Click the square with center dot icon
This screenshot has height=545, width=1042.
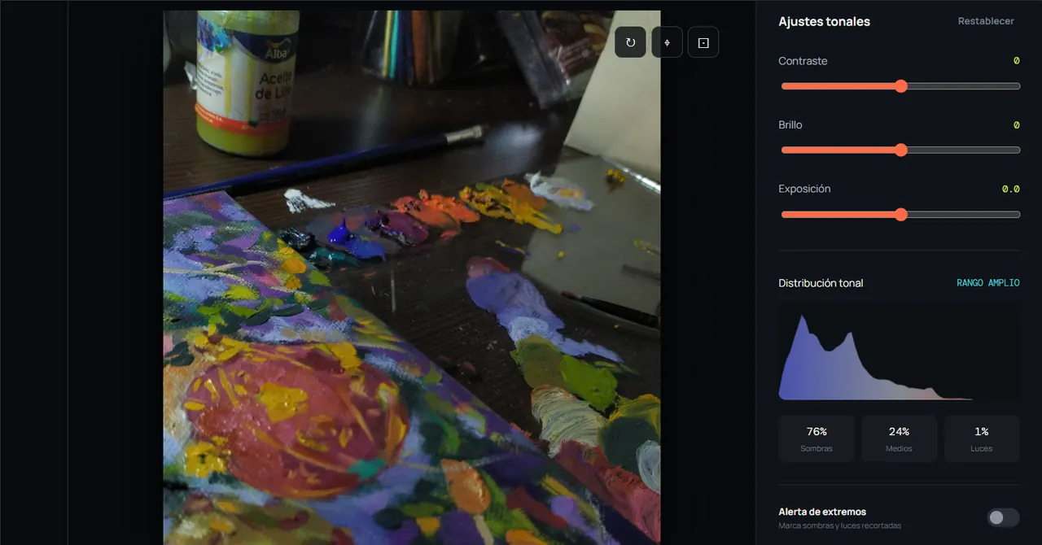tap(703, 42)
